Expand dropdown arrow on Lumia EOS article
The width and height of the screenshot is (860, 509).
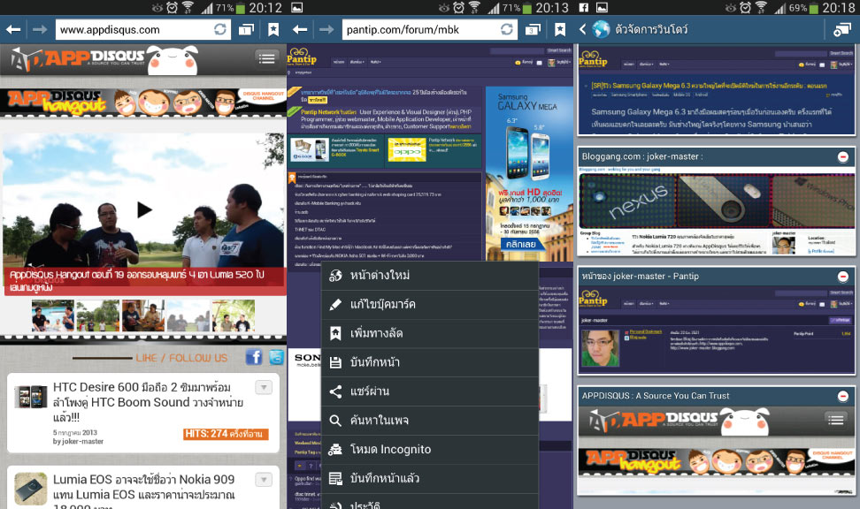click(264, 480)
